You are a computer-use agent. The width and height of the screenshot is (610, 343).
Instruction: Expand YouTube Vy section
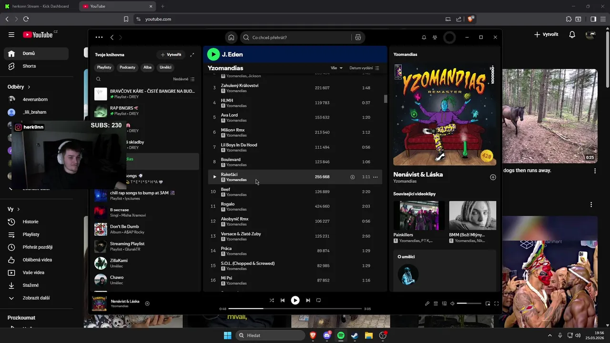[x=14, y=209]
